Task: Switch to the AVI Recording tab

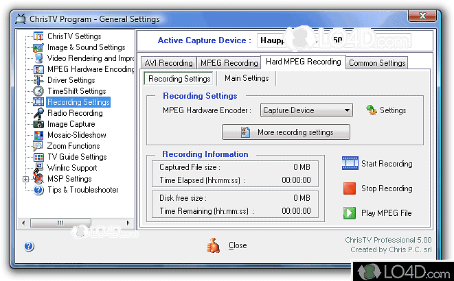Action: pos(168,62)
